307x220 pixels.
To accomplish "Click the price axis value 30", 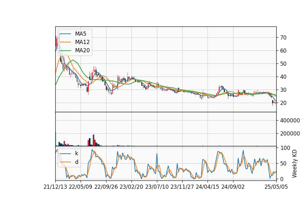I will coord(283,90).
